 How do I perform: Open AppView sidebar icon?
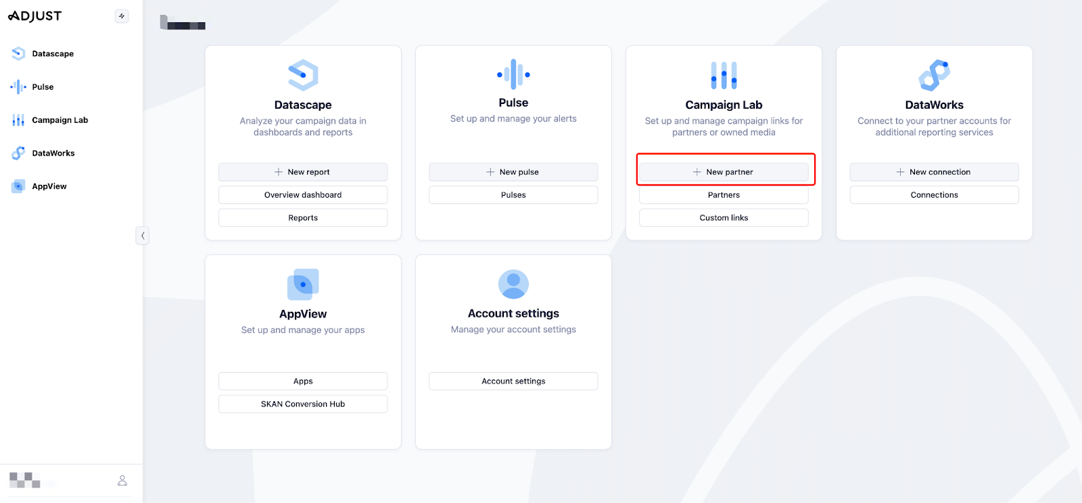(18, 186)
